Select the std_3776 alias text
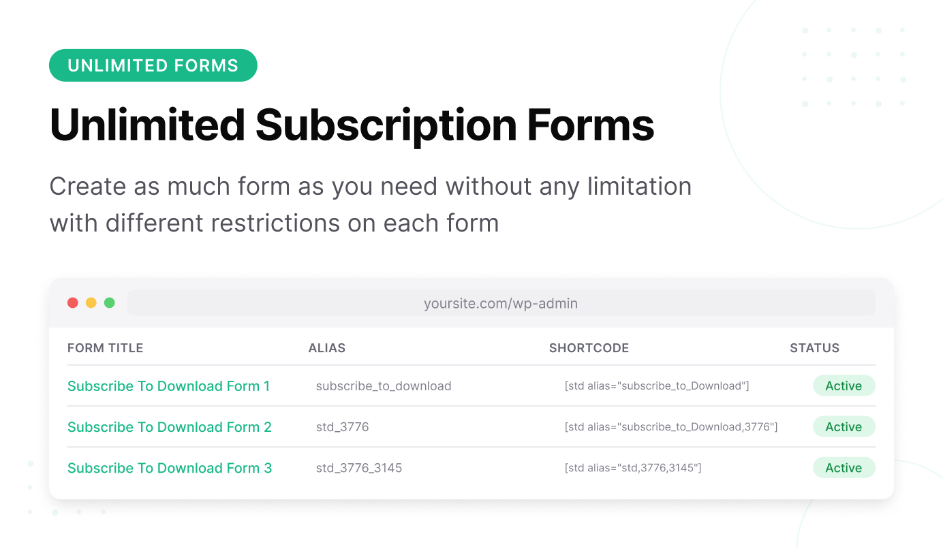This screenshot has height=549, width=943. click(x=342, y=427)
